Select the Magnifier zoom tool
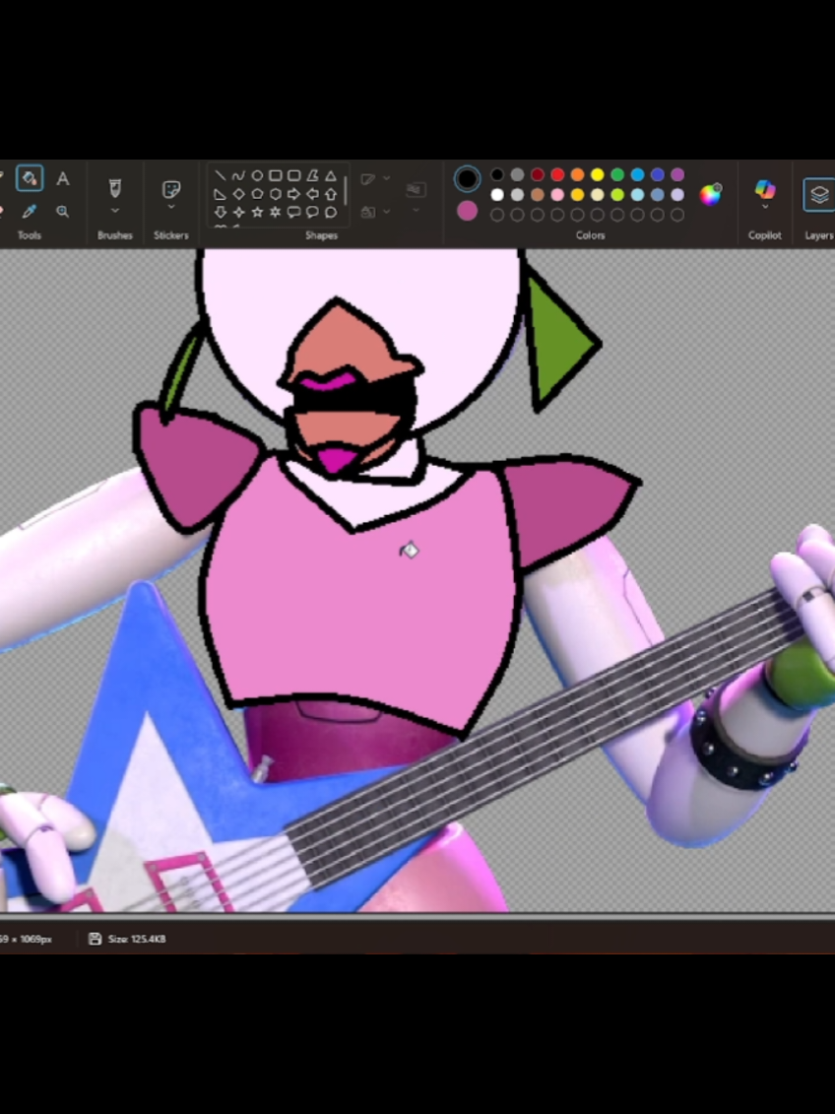This screenshot has width=835, height=1114. pyautogui.click(x=62, y=211)
